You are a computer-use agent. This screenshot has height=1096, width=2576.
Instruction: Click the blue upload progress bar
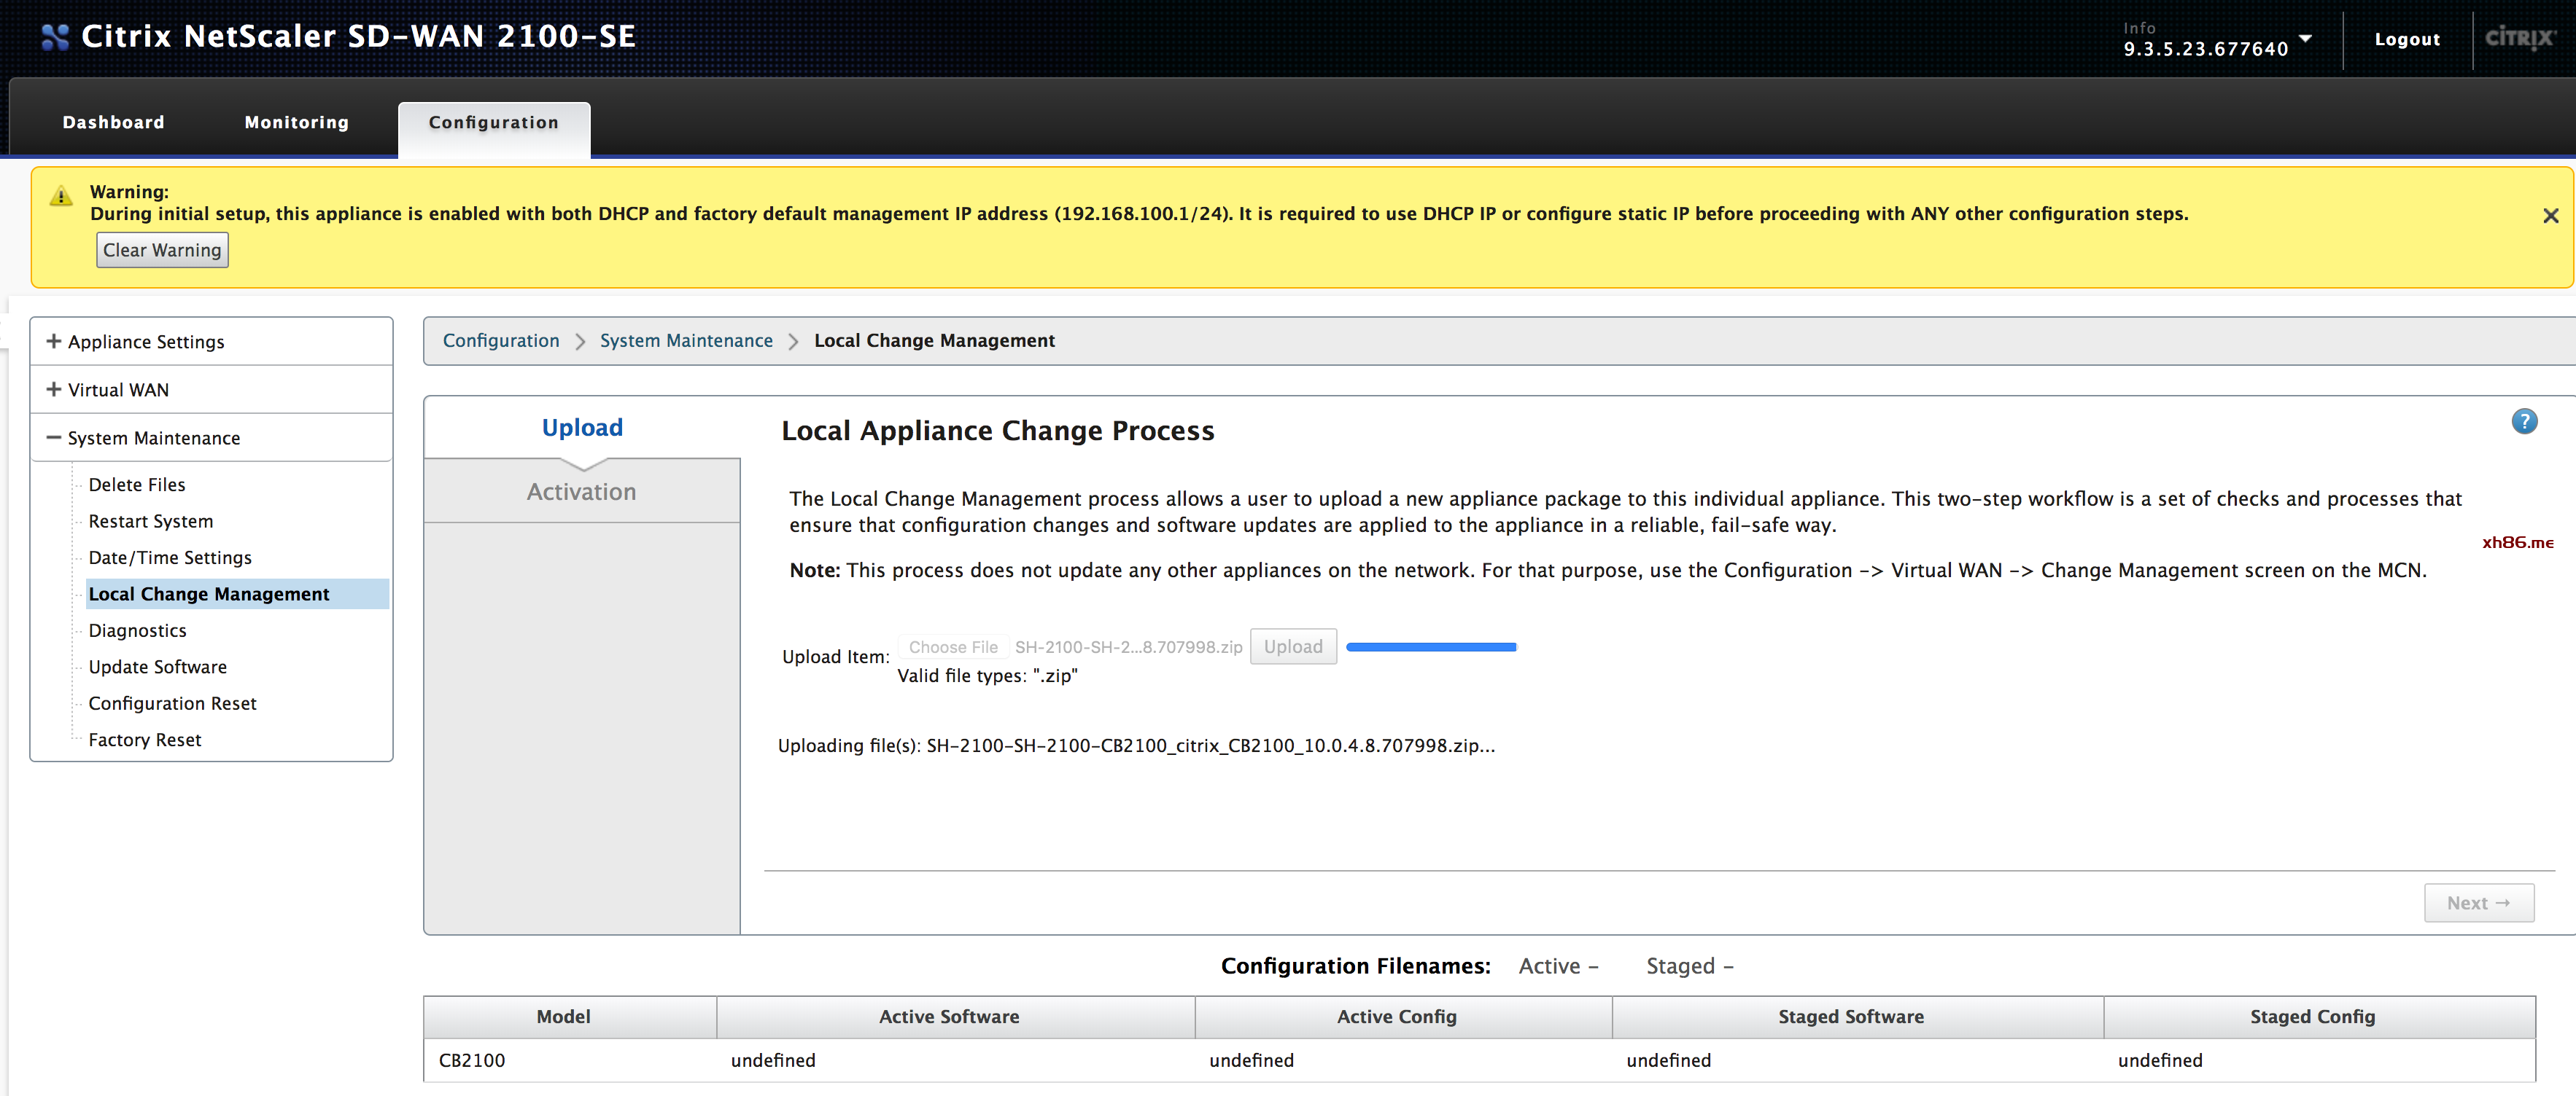tap(1431, 647)
